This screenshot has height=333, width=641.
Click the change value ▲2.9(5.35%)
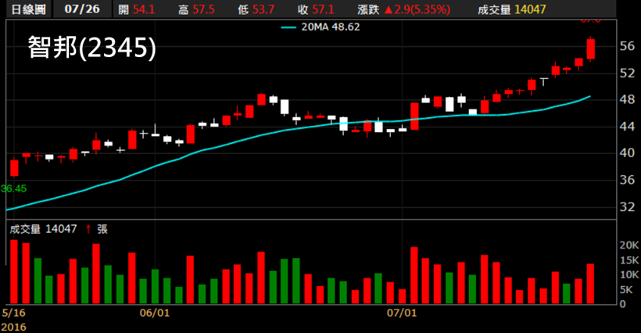(417, 9)
